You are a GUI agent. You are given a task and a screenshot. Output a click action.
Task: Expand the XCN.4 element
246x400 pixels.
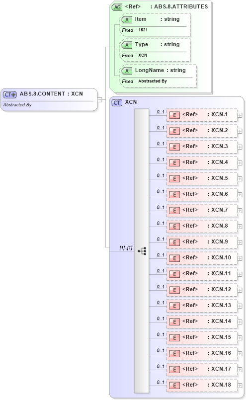[240, 163]
